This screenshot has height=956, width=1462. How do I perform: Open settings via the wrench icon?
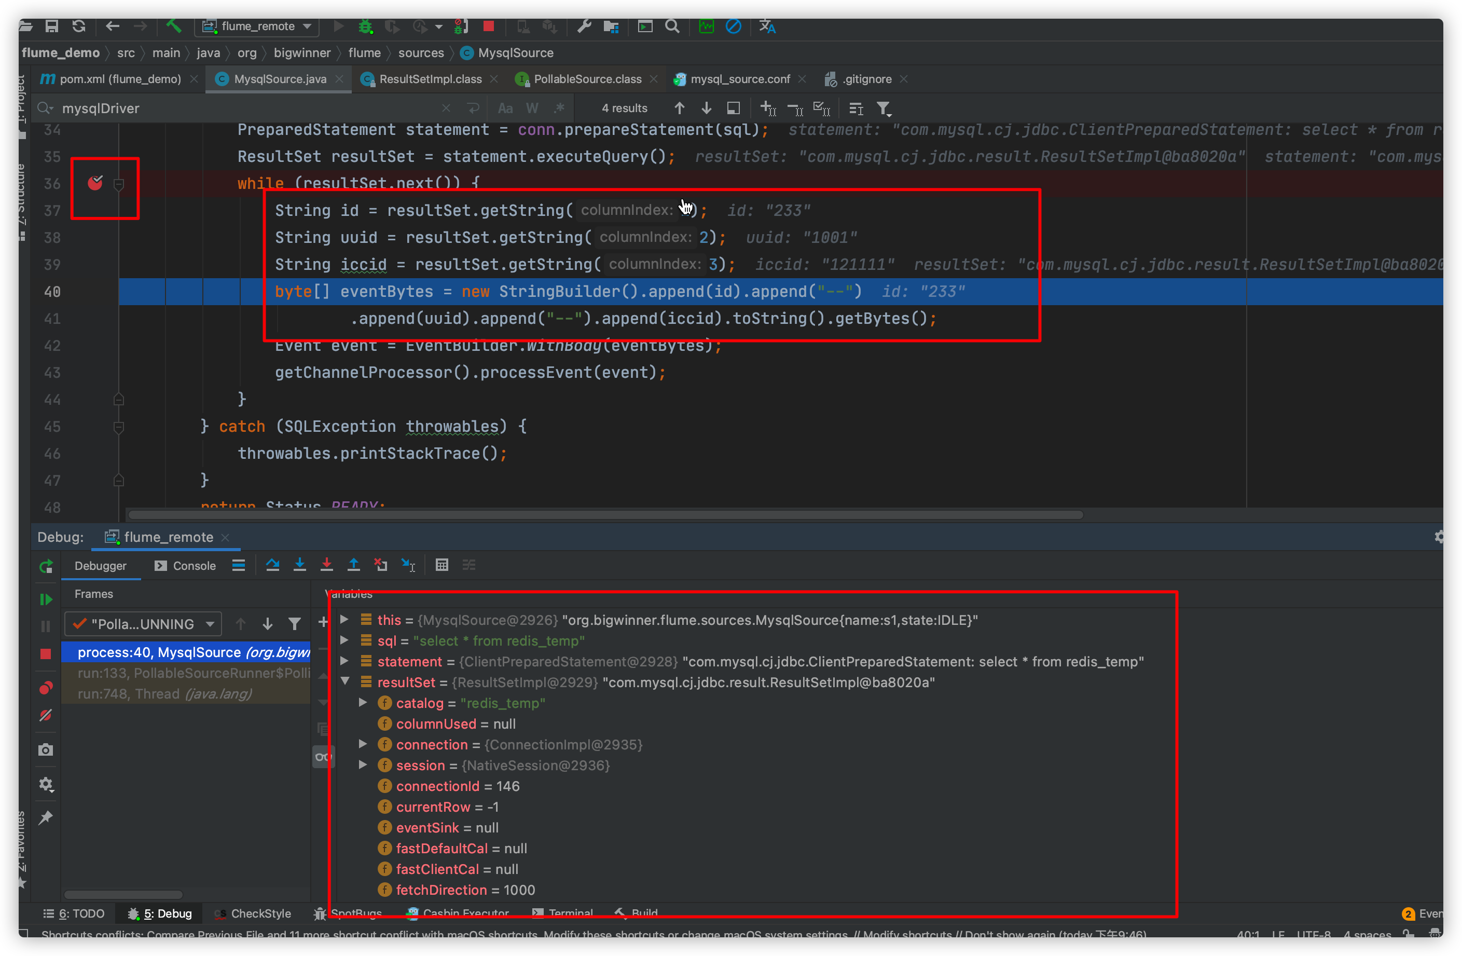[584, 26]
